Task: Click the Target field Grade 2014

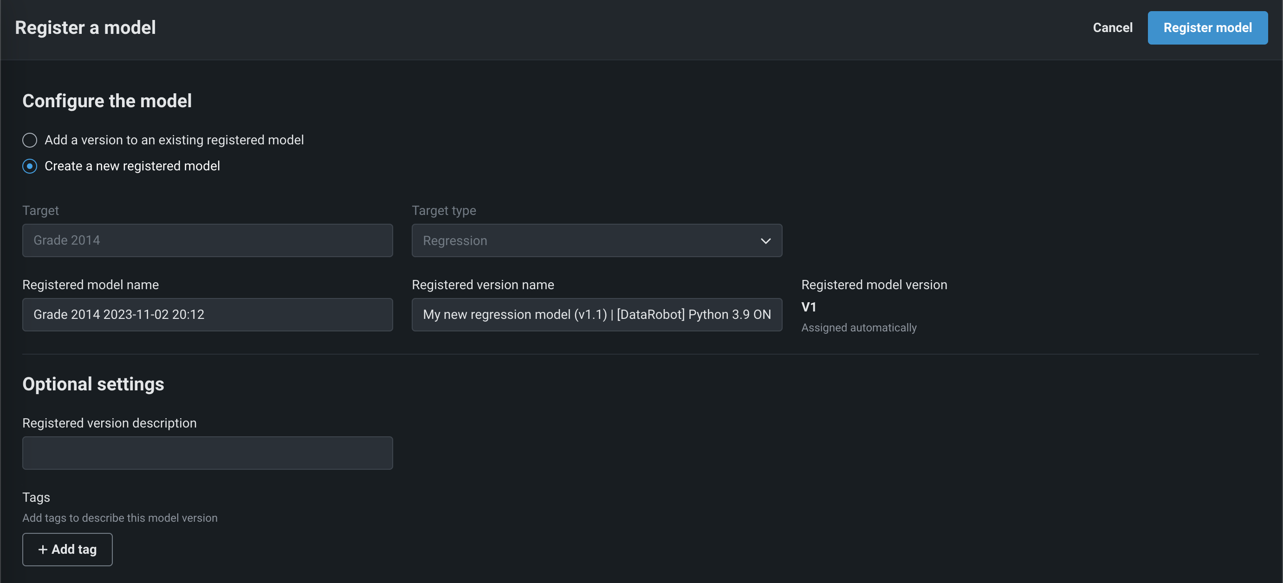Action: 207,240
